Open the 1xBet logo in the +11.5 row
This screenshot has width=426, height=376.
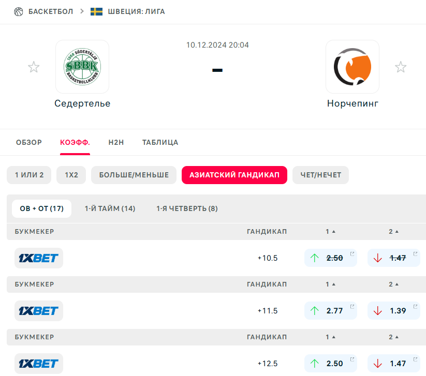click(39, 311)
